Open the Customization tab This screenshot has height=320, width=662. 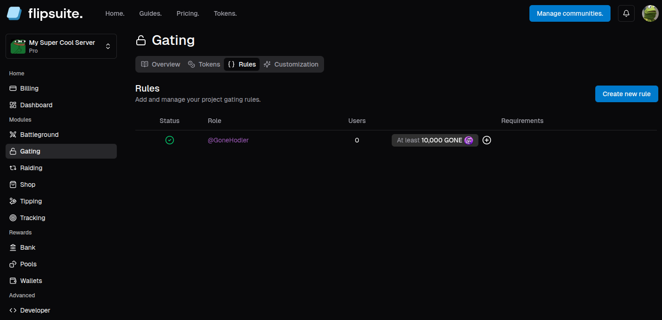pos(291,64)
